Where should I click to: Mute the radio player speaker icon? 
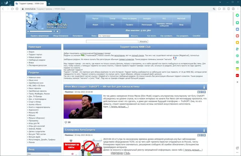click(57, 31)
